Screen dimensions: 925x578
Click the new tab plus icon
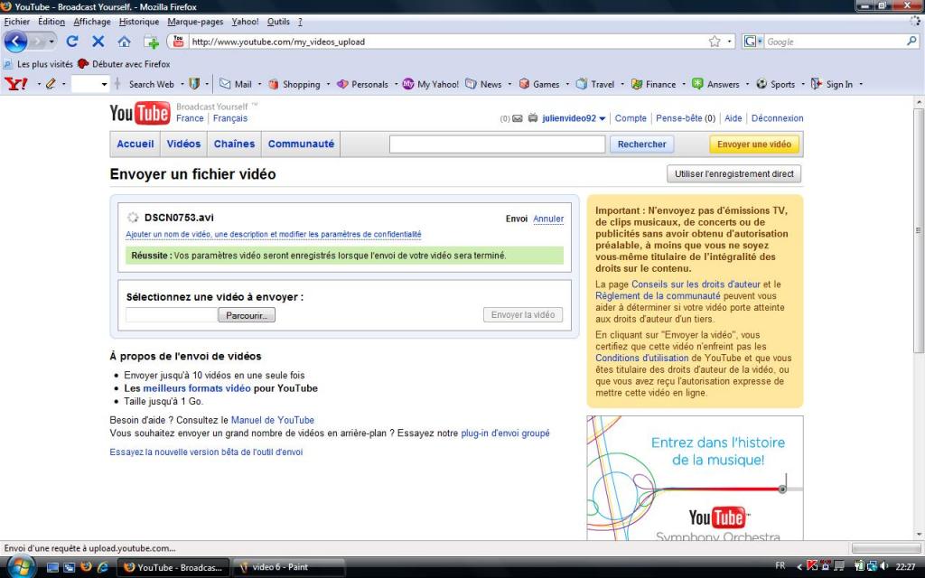(151, 42)
